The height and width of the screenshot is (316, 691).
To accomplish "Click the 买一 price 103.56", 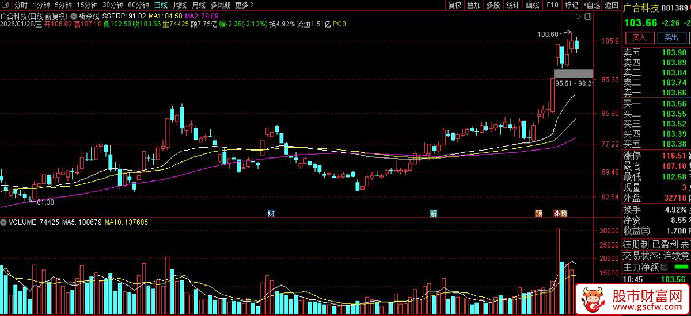I will pos(674,104).
